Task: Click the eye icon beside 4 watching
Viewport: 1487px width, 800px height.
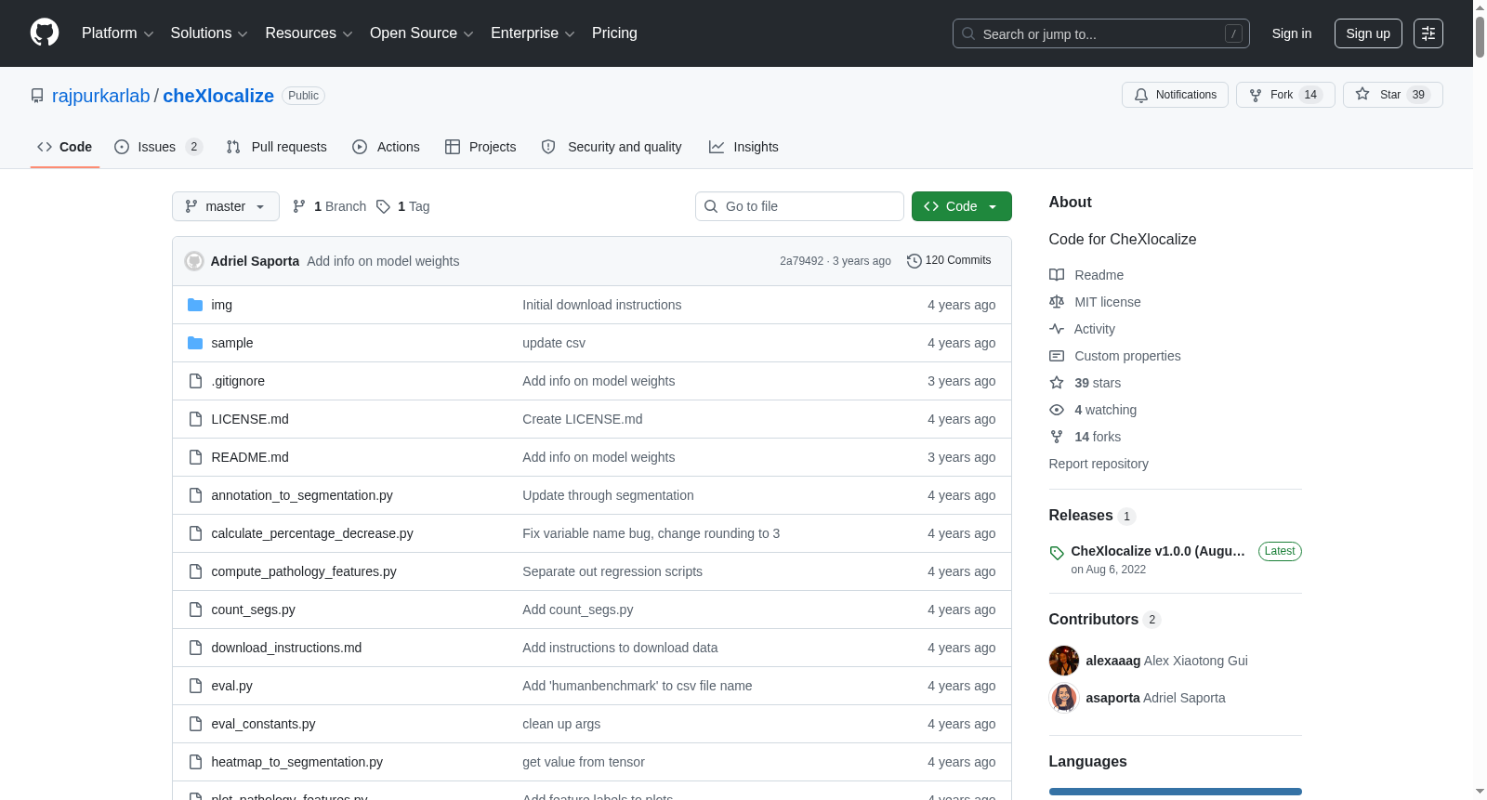Action: (x=1057, y=410)
